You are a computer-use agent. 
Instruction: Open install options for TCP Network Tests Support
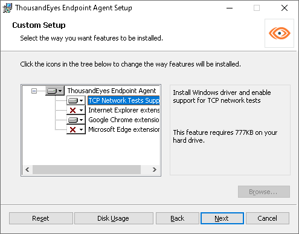coord(76,100)
